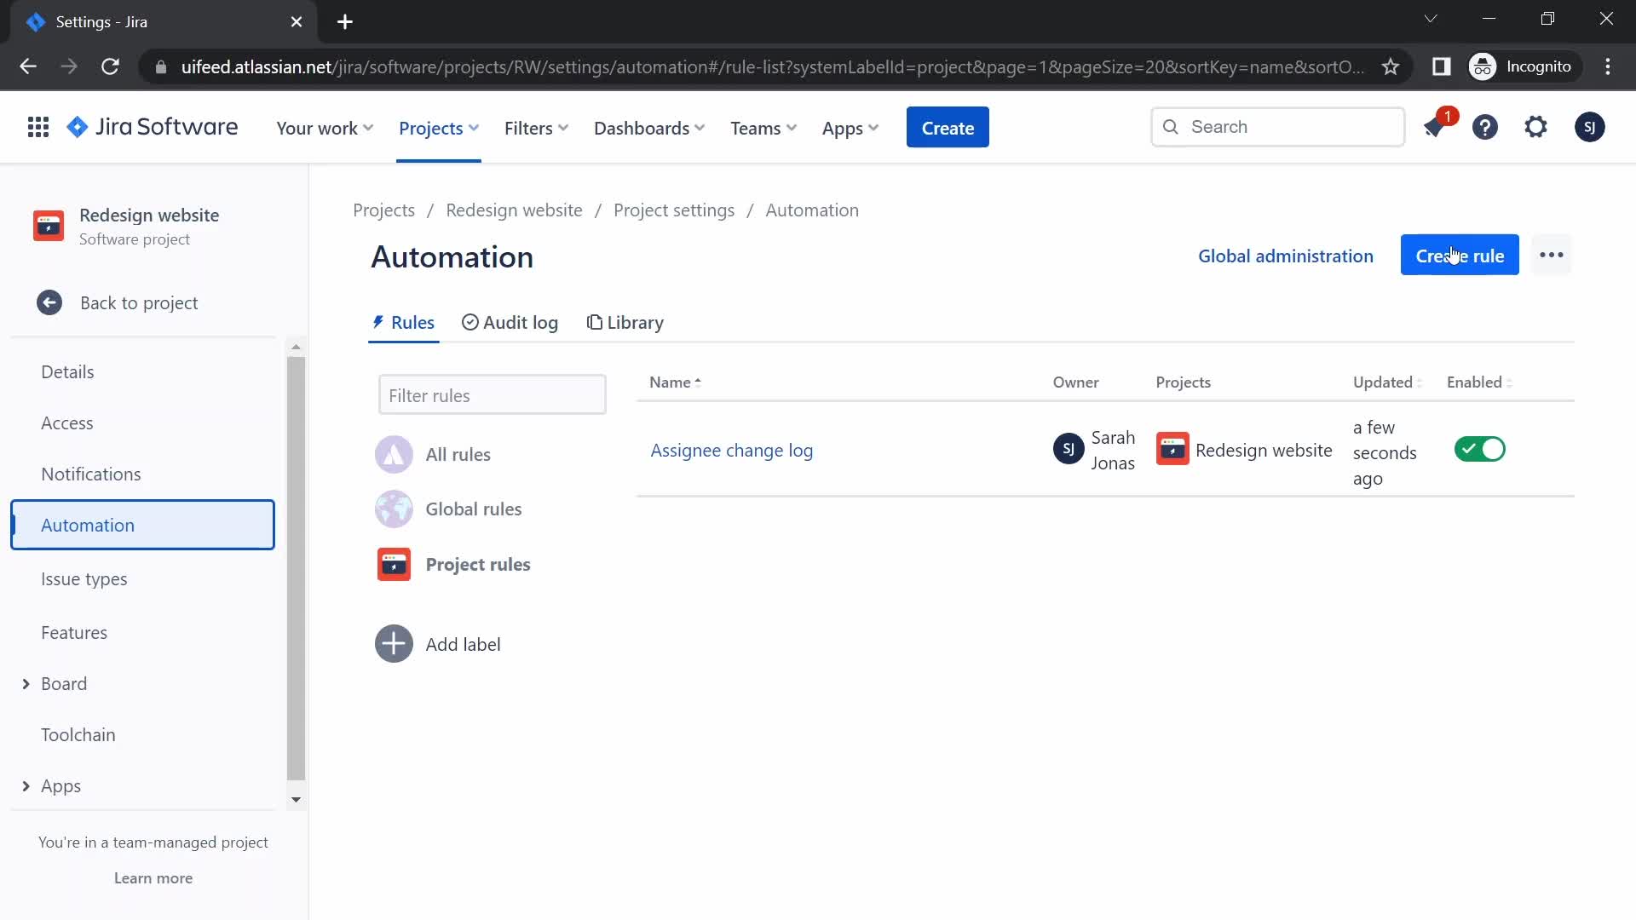Image resolution: width=1636 pixels, height=920 pixels.
Task: Click the Assignee change log rule link
Action: 731,449
